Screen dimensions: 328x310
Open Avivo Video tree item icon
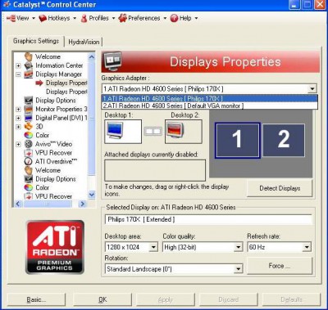[x=29, y=144]
